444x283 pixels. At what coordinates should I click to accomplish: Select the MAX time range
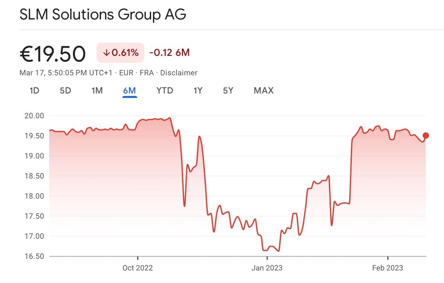[x=263, y=91]
